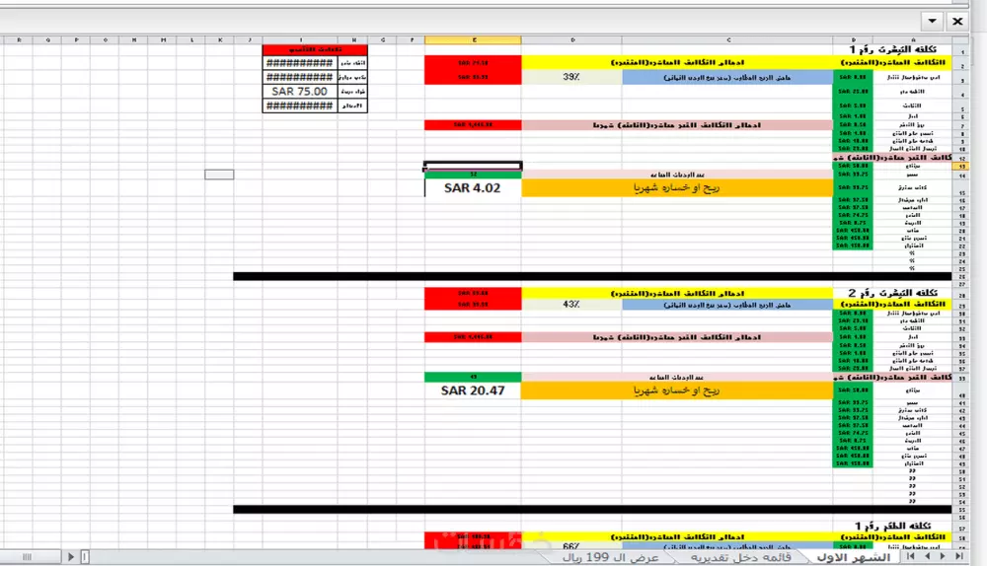This screenshot has width=987, height=566.
Task: Select the SAR 20.47 profit cell
Action: point(473,390)
